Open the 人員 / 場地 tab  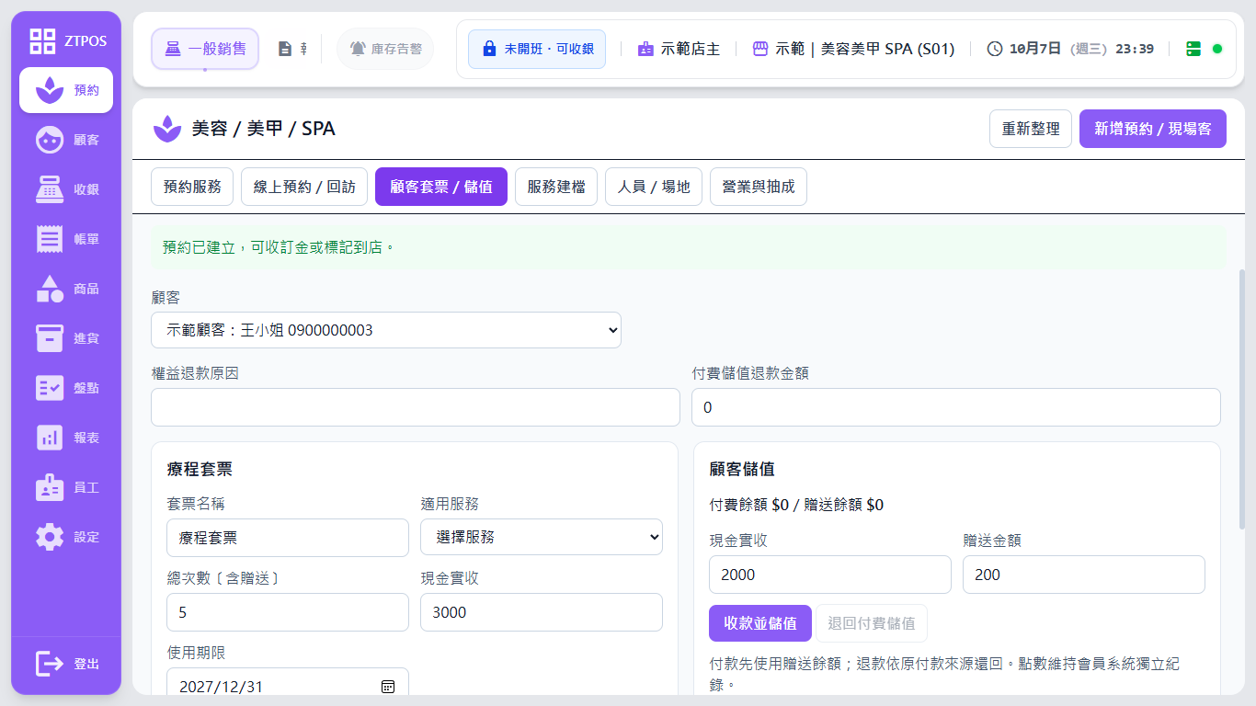654,187
